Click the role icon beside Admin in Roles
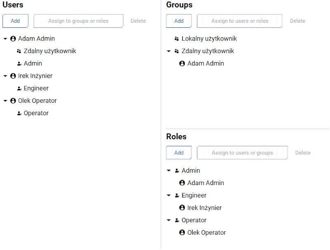330x250 pixels. point(177,171)
